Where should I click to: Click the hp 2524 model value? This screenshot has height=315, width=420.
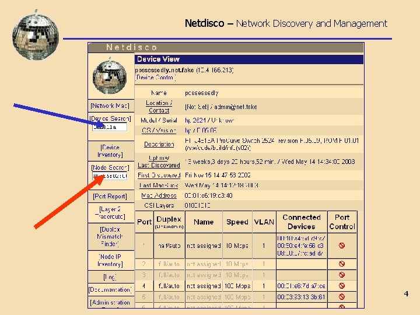[x=196, y=120]
